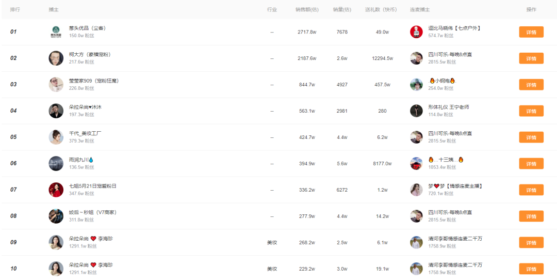Select 雨润九川 streamer avatar
557x280 pixels.
point(56,164)
